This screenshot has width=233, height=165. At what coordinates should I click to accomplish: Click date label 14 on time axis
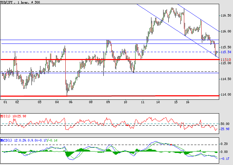point(158,102)
